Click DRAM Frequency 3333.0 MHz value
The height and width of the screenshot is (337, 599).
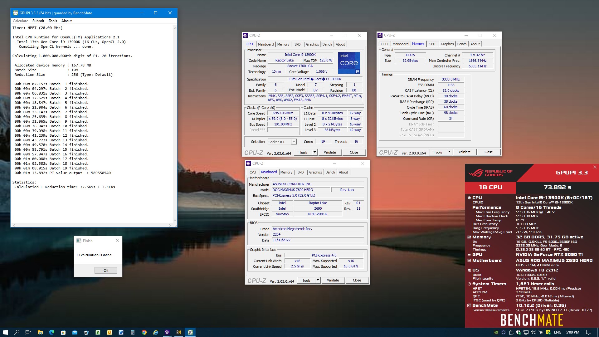[x=451, y=79]
